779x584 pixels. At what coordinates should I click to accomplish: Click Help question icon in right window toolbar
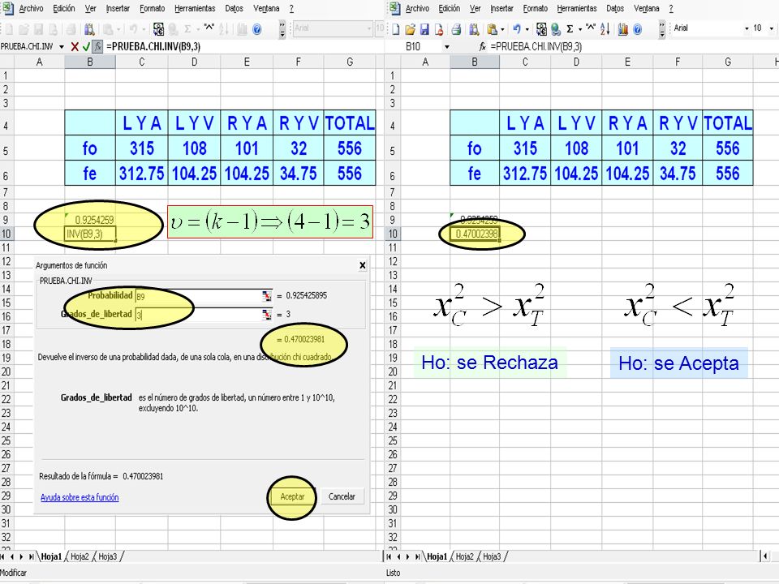(x=638, y=29)
